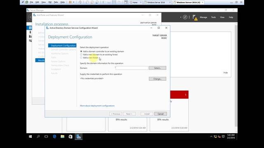
Task: Open the VMware View menu
Action: coord(43,2)
